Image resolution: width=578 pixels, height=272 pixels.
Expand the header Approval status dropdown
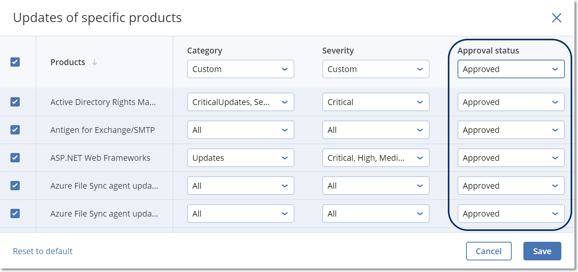[511, 69]
